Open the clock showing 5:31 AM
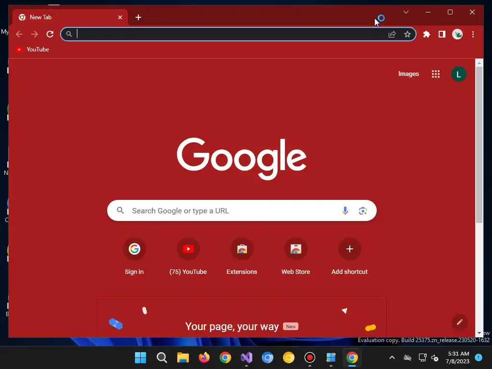The width and height of the screenshot is (492, 369). pyautogui.click(x=457, y=357)
